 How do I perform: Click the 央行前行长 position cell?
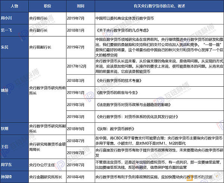pos(47,18)
